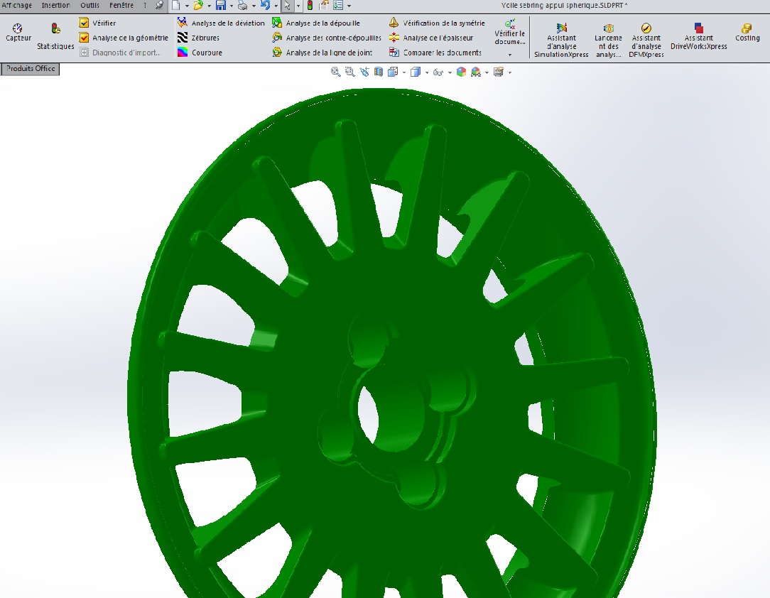
Task: Open the Fenêtre menu
Action: [121, 6]
